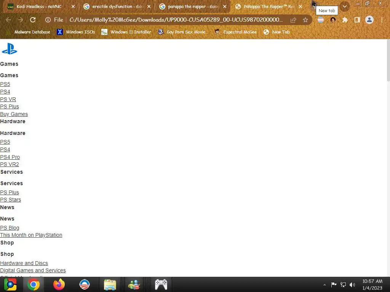This screenshot has width=390, height=292.
Task: Open the Extensions puzzle icon
Action: point(345,20)
